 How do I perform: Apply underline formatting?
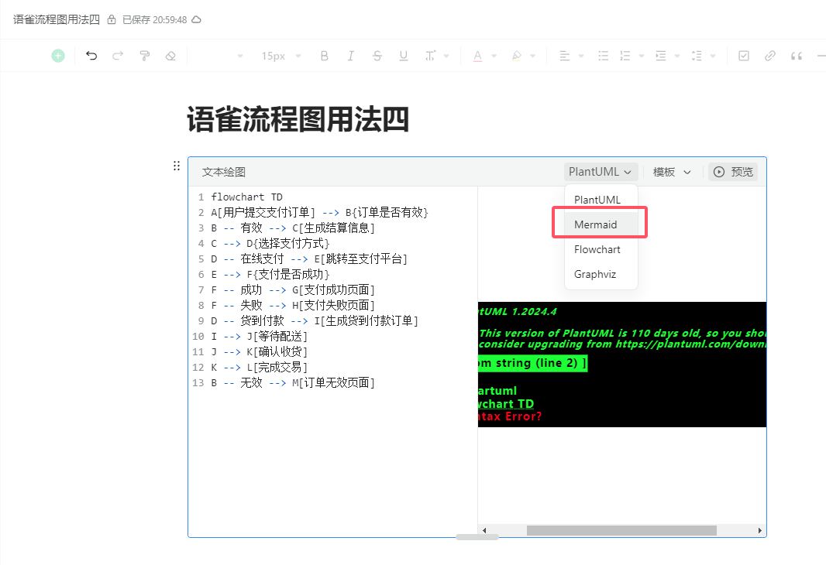coord(404,56)
